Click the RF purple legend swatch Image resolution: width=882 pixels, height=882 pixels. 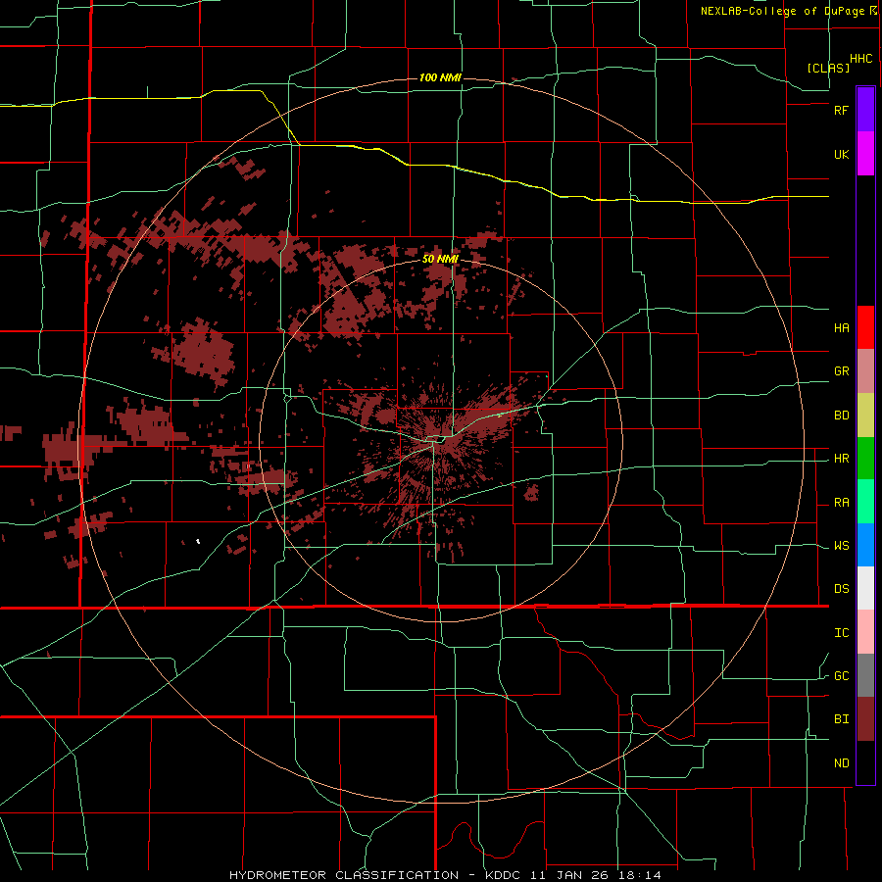pyautogui.click(x=865, y=110)
